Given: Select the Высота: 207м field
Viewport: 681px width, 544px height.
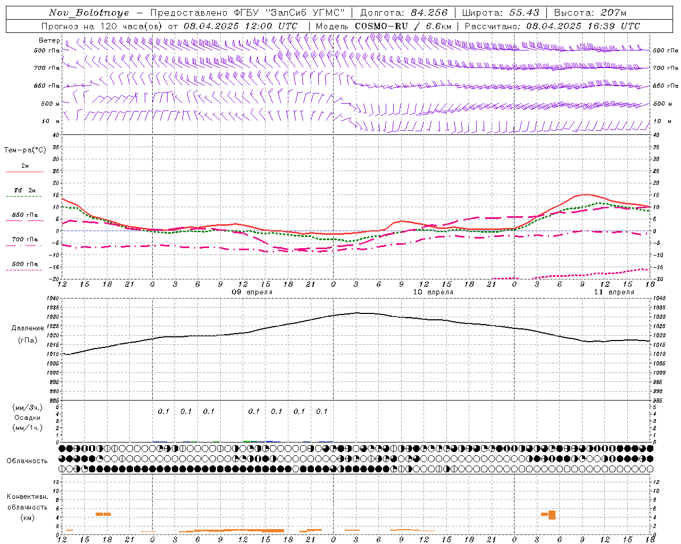Looking at the screenshot, I should click(590, 13).
